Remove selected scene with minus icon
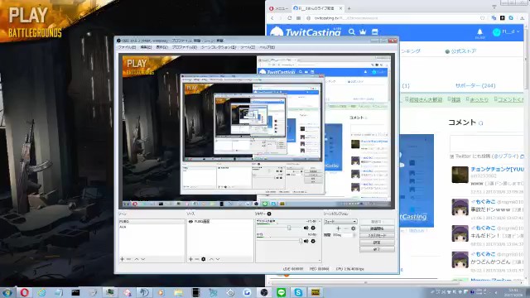 (x=129, y=259)
